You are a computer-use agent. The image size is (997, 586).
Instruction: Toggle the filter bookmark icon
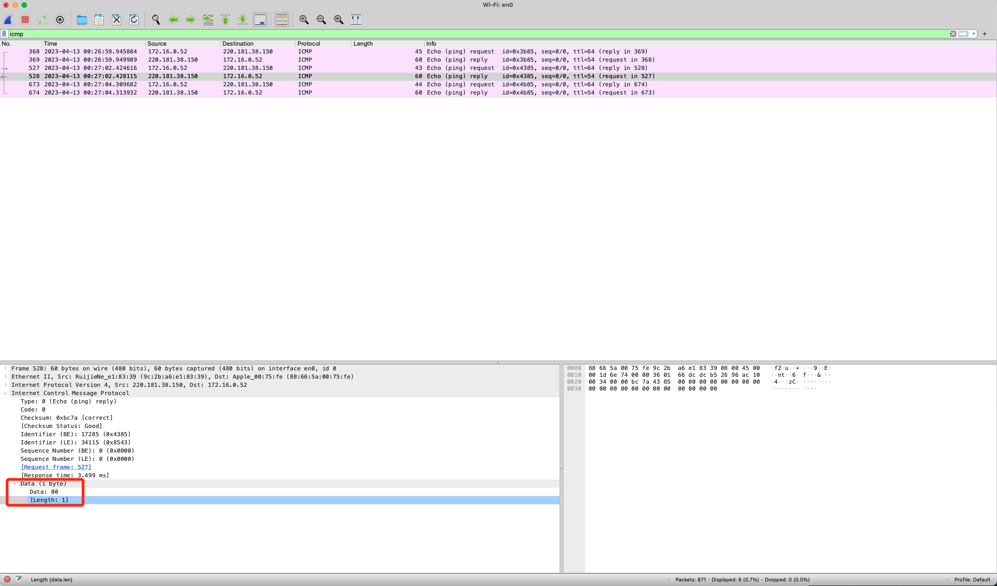5,34
